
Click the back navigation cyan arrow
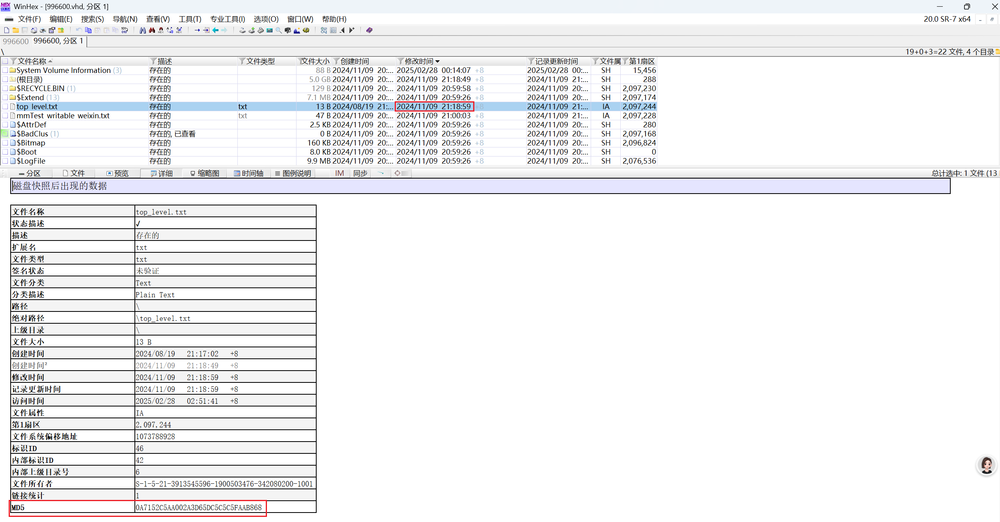pyautogui.click(x=215, y=30)
